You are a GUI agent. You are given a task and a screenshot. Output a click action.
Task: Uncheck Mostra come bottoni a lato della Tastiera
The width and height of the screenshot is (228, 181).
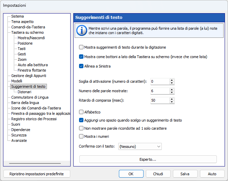point(81,57)
